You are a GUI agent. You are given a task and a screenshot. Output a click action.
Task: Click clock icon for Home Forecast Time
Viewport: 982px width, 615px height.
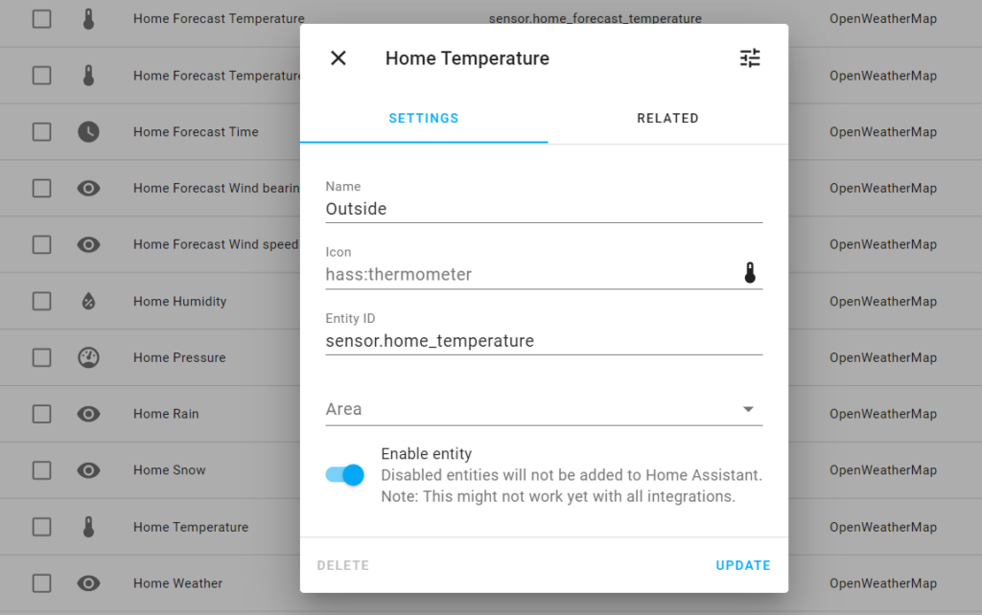pyautogui.click(x=88, y=132)
